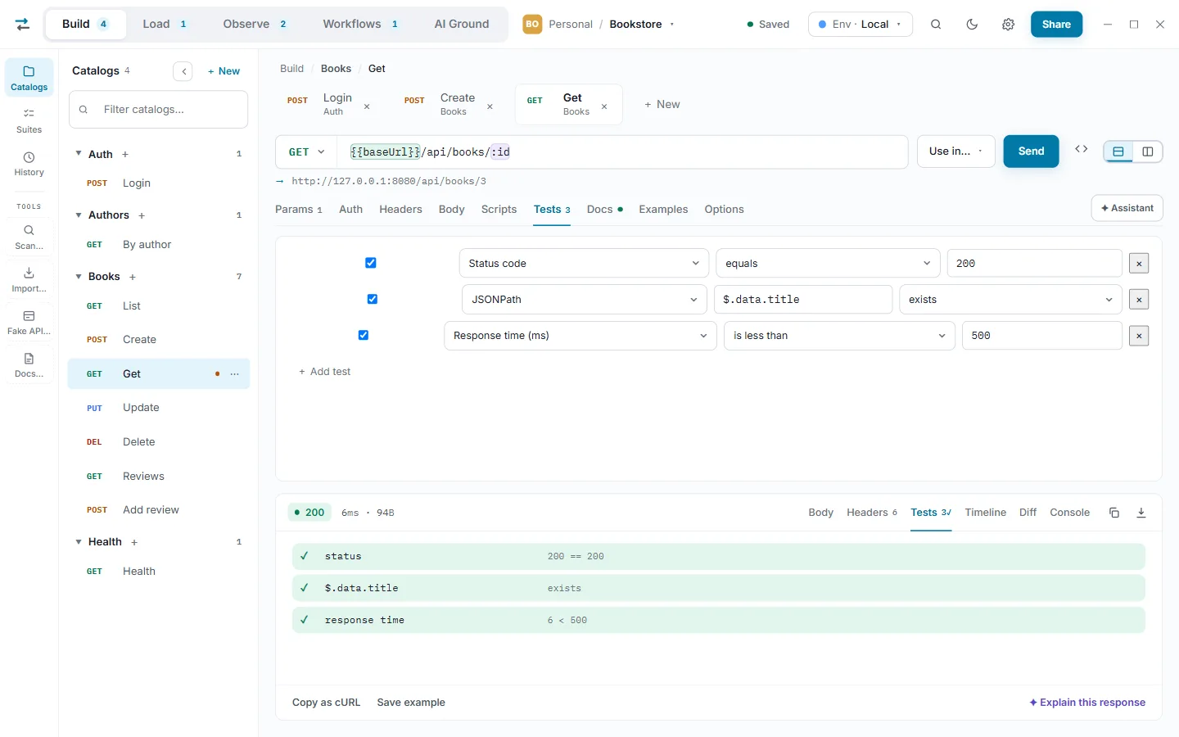Open the response Timeline tab
The width and height of the screenshot is (1179, 737).
[985, 513]
